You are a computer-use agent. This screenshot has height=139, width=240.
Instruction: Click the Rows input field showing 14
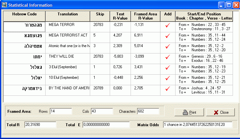(x=61, y=111)
